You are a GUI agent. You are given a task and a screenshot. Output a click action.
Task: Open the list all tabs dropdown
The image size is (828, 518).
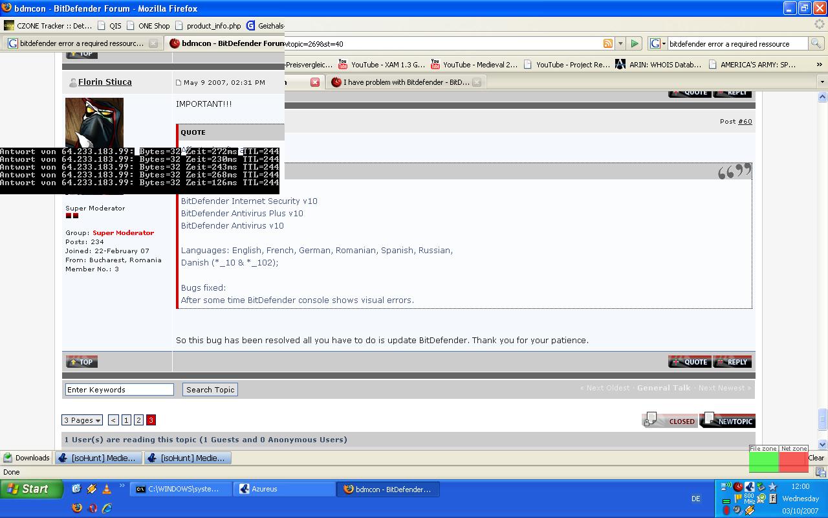[822, 82]
